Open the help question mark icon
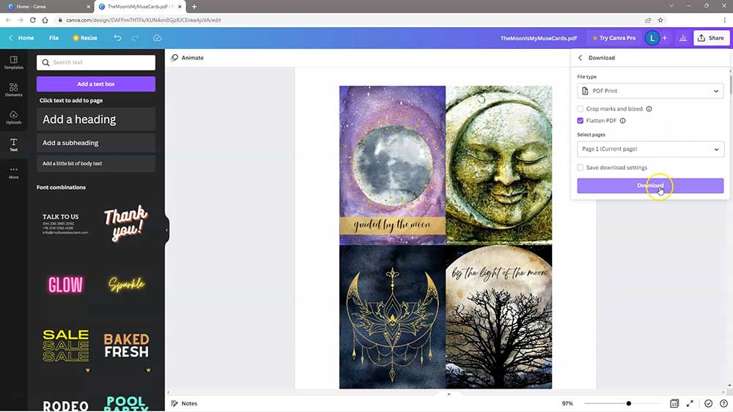Screen dimensions: 733x412 tap(723, 403)
